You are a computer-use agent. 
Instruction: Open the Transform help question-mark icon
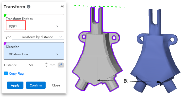29,7
